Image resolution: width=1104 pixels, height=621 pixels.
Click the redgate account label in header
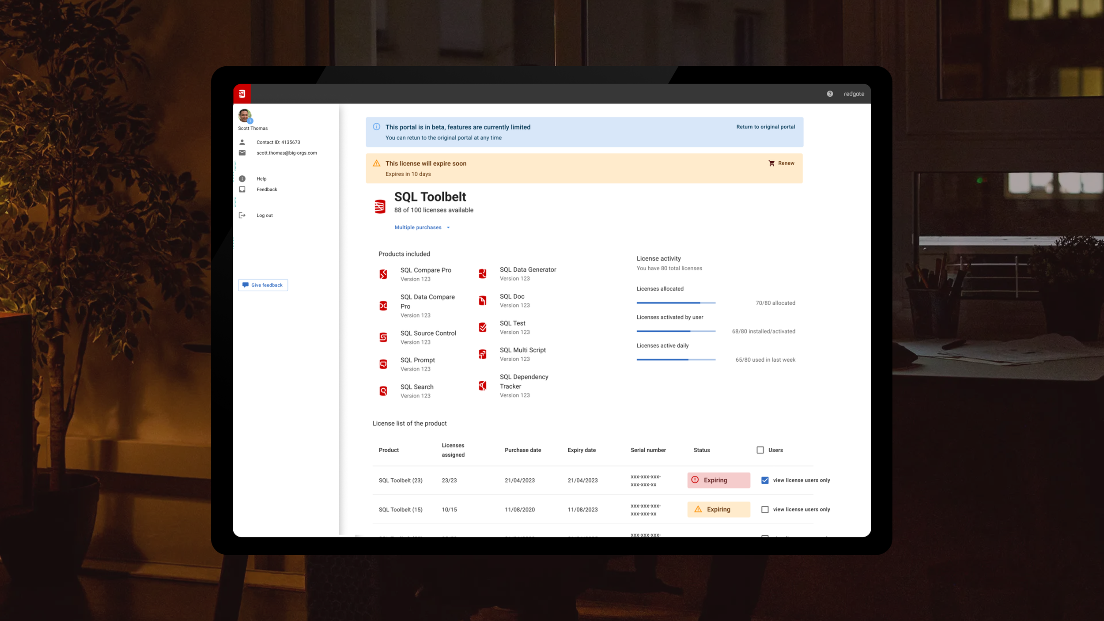[854, 94]
